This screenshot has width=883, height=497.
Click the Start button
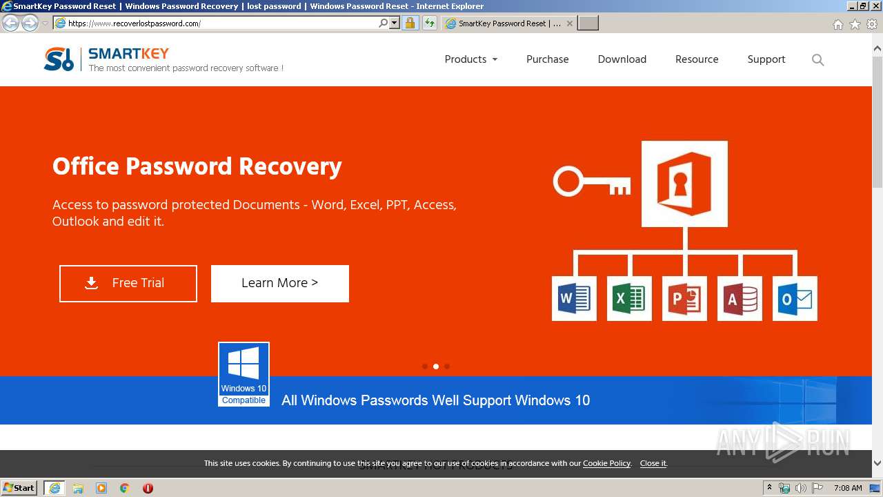point(19,488)
